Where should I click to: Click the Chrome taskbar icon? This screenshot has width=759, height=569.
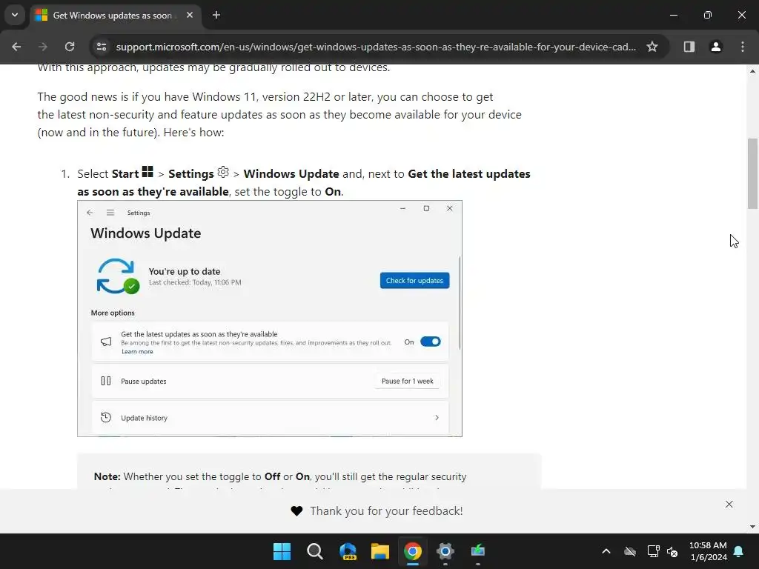click(412, 551)
